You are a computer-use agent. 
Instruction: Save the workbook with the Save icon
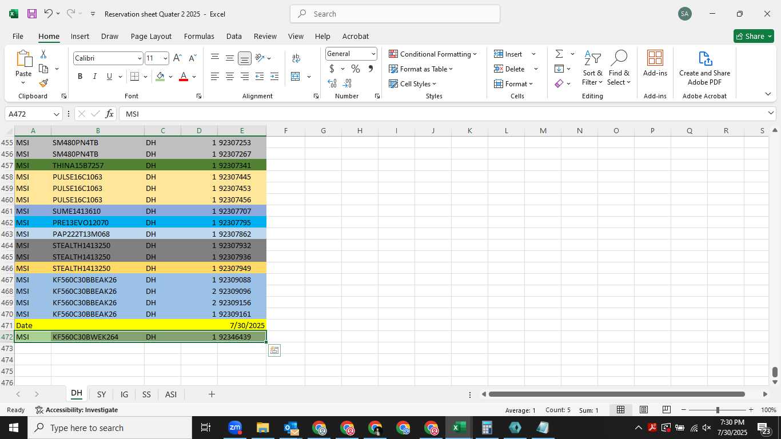(32, 14)
